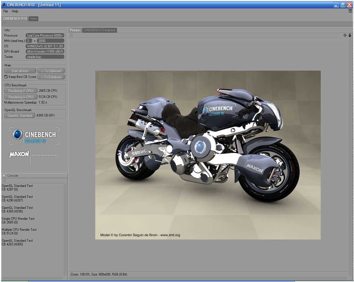The height and width of the screenshot is (282, 354).
Task: Toggle the Console checkbox
Action: point(4,176)
